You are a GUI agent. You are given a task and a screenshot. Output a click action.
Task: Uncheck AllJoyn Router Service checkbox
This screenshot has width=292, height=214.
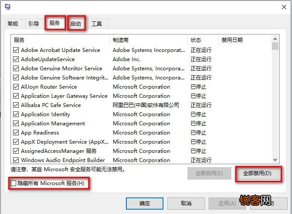click(16, 87)
